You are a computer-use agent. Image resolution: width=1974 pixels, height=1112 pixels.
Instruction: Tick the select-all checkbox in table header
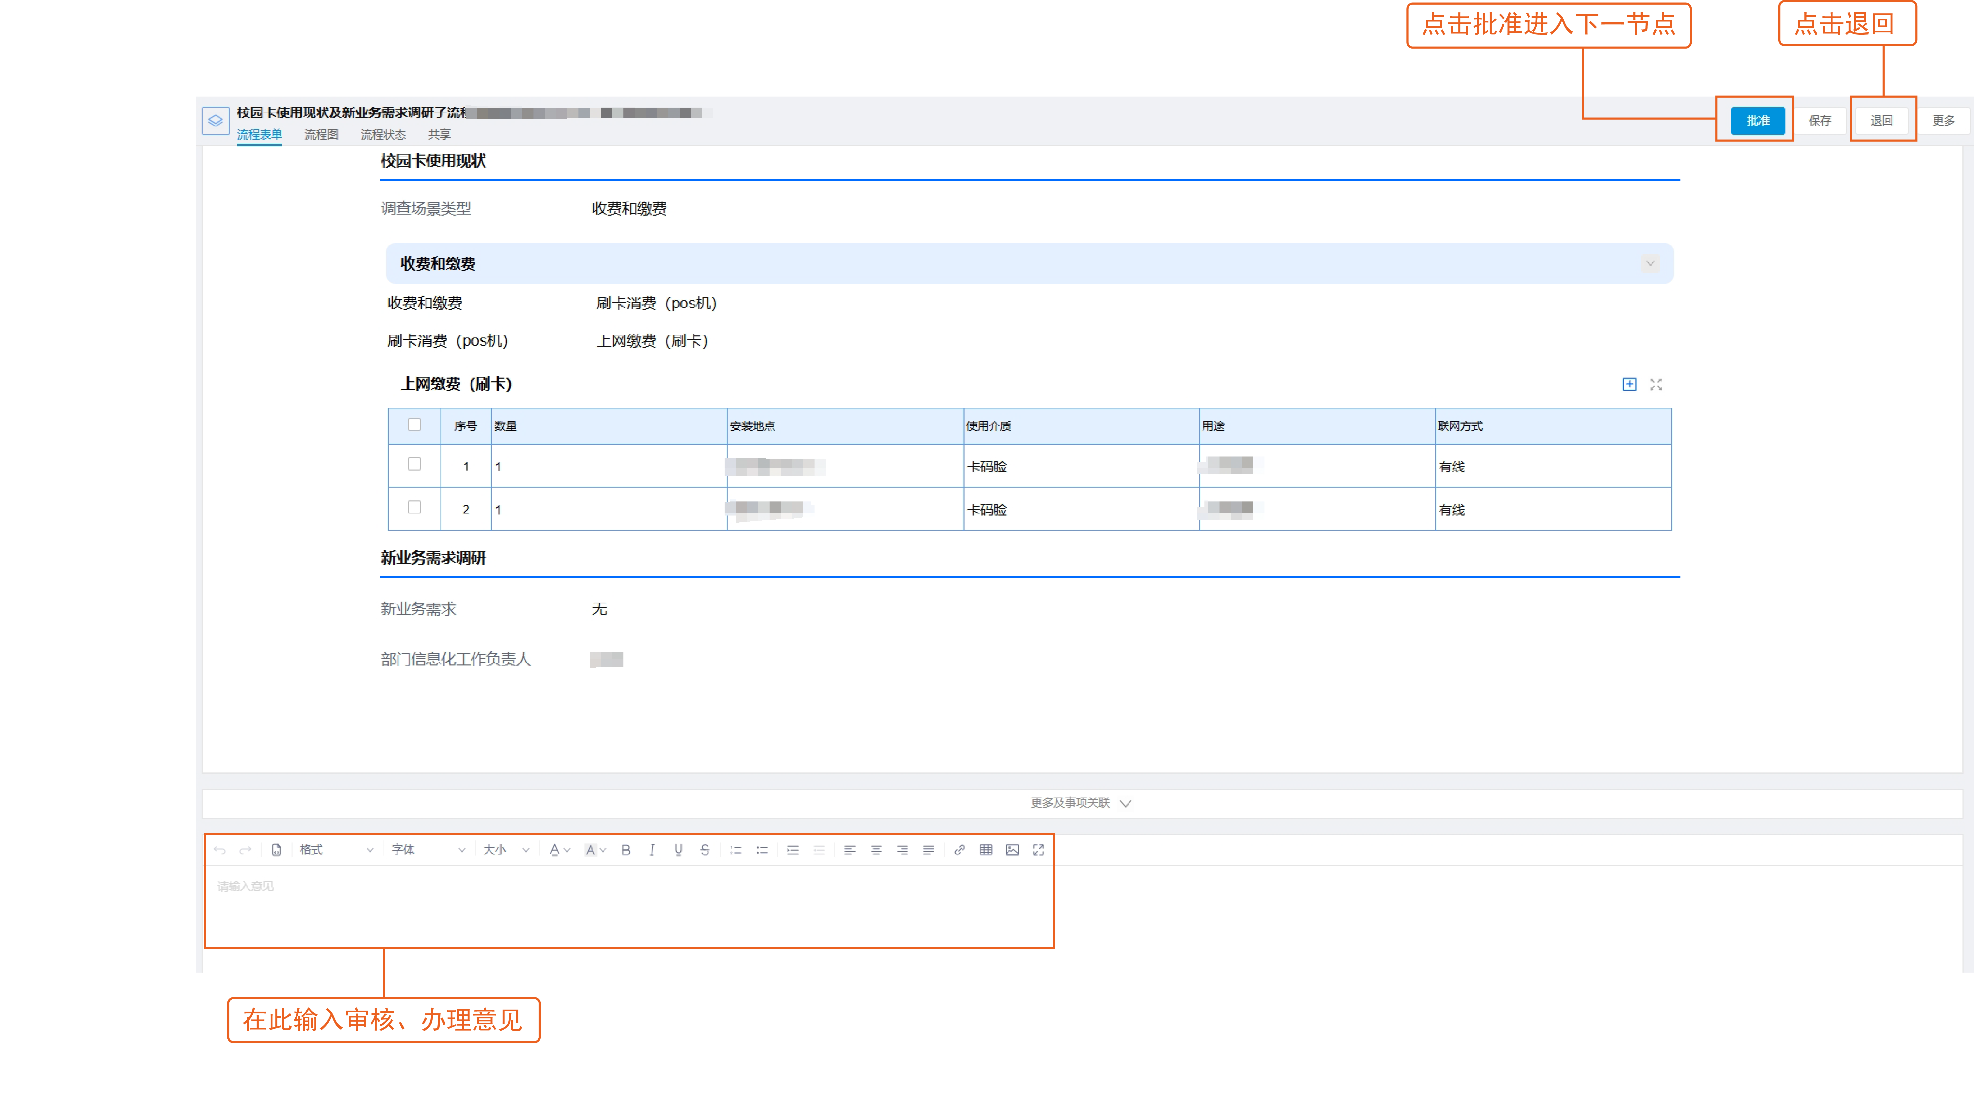[415, 425]
